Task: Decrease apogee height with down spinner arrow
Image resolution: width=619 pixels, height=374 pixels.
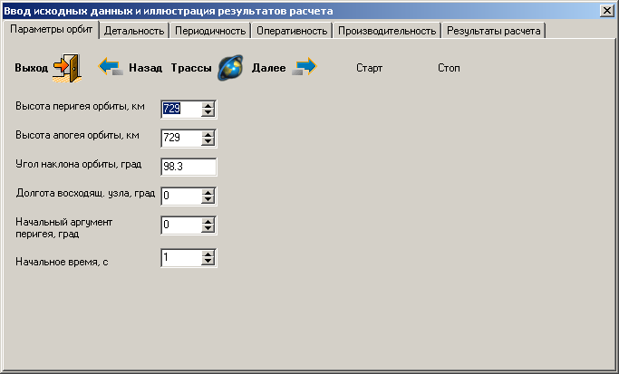Action: [x=208, y=141]
